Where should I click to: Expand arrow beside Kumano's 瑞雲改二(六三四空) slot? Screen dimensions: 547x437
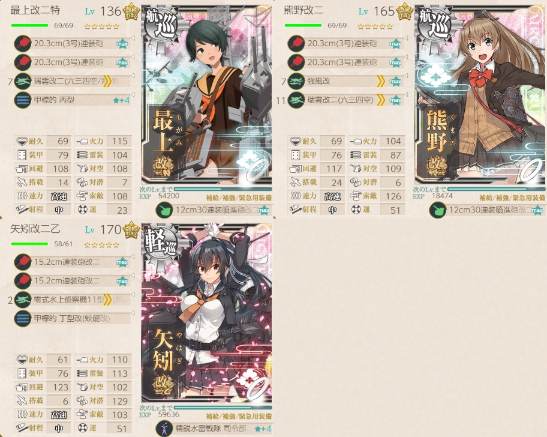(x=407, y=94)
